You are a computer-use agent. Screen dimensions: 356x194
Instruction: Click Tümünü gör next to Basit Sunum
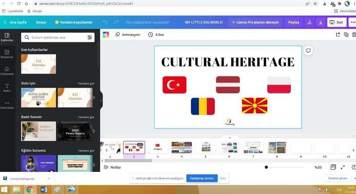coord(86,117)
